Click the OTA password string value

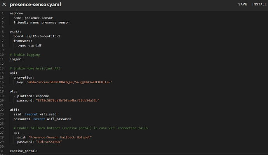[x=68, y=100]
